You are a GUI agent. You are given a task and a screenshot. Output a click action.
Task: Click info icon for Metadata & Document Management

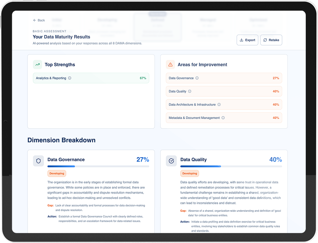223,118
